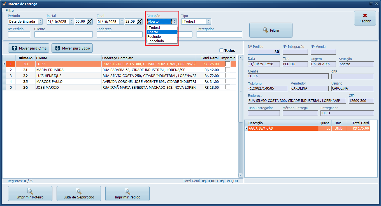381x206 pixels.
Task: Tick Imprimir checkbox for LUIS HENRIQUE order
Action: [x=227, y=76]
